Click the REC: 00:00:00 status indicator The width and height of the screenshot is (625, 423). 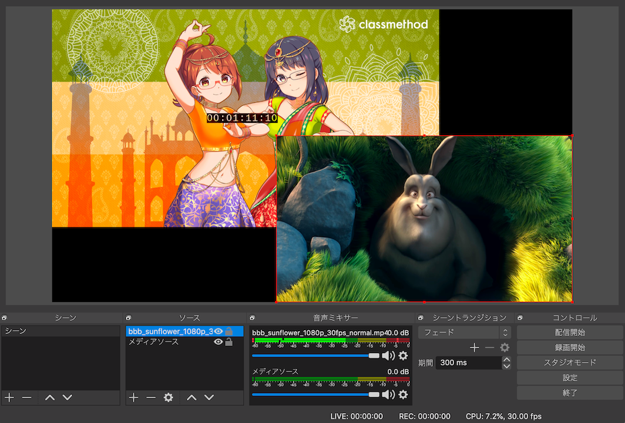point(425,416)
